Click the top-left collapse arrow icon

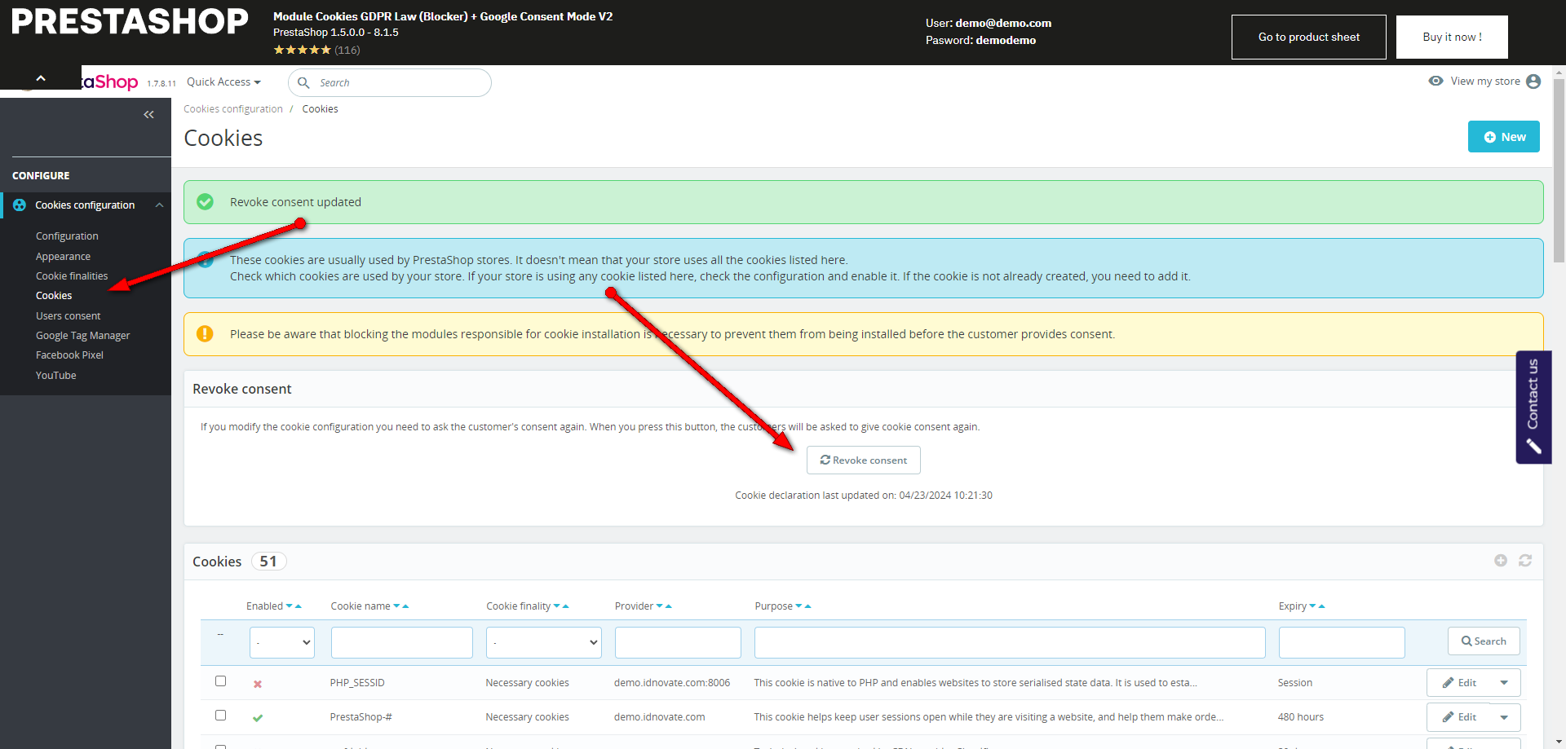(x=41, y=78)
